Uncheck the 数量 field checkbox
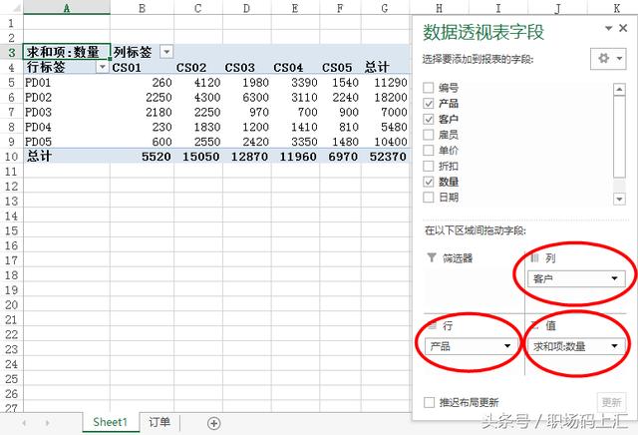The height and width of the screenshot is (435, 638). tap(429, 182)
